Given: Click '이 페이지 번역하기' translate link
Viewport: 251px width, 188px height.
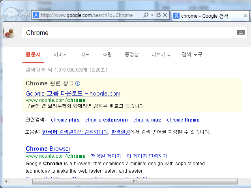Looking at the screenshot, I should pos(147,156).
